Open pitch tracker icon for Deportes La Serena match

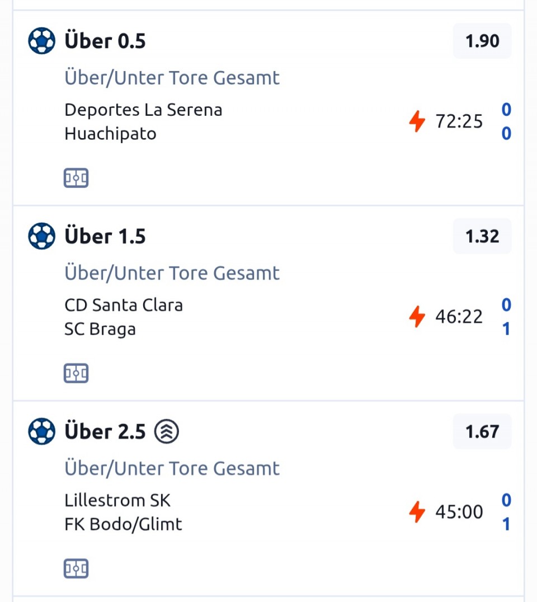click(x=76, y=178)
